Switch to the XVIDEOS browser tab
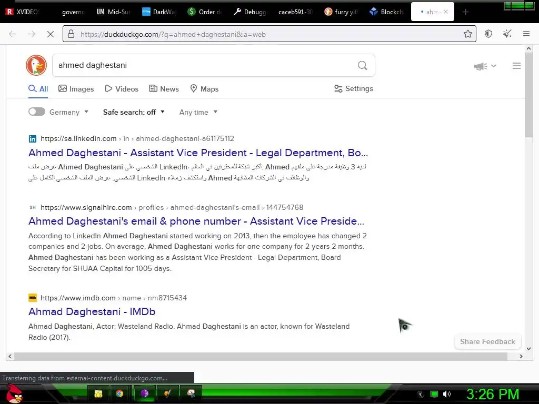This screenshot has height=404, width=539. point(22,12)
